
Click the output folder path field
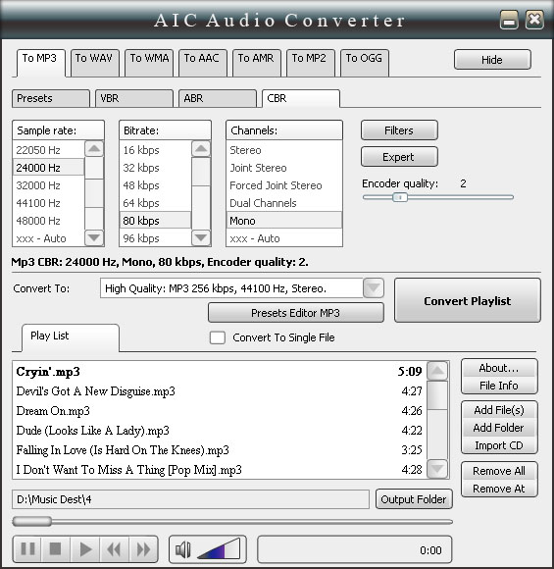tap(190, 499)
